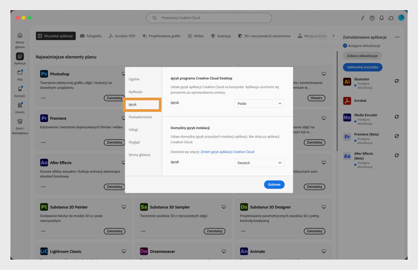Click the Lightroom Classic app icon

click(x=44, y=251)
